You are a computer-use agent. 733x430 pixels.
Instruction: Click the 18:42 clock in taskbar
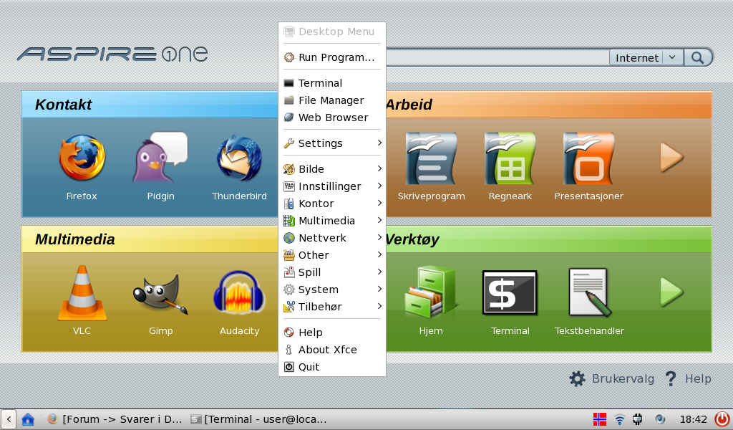[693, 419]
